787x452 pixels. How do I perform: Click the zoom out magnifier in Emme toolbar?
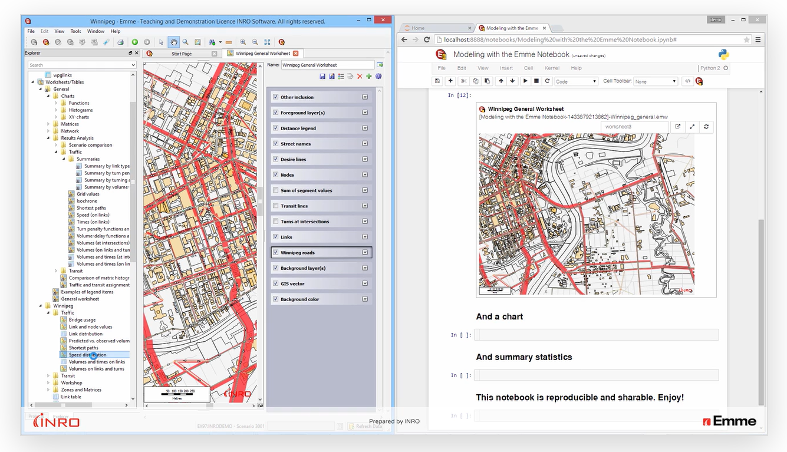pyautogui.click(x=255, y=42)
